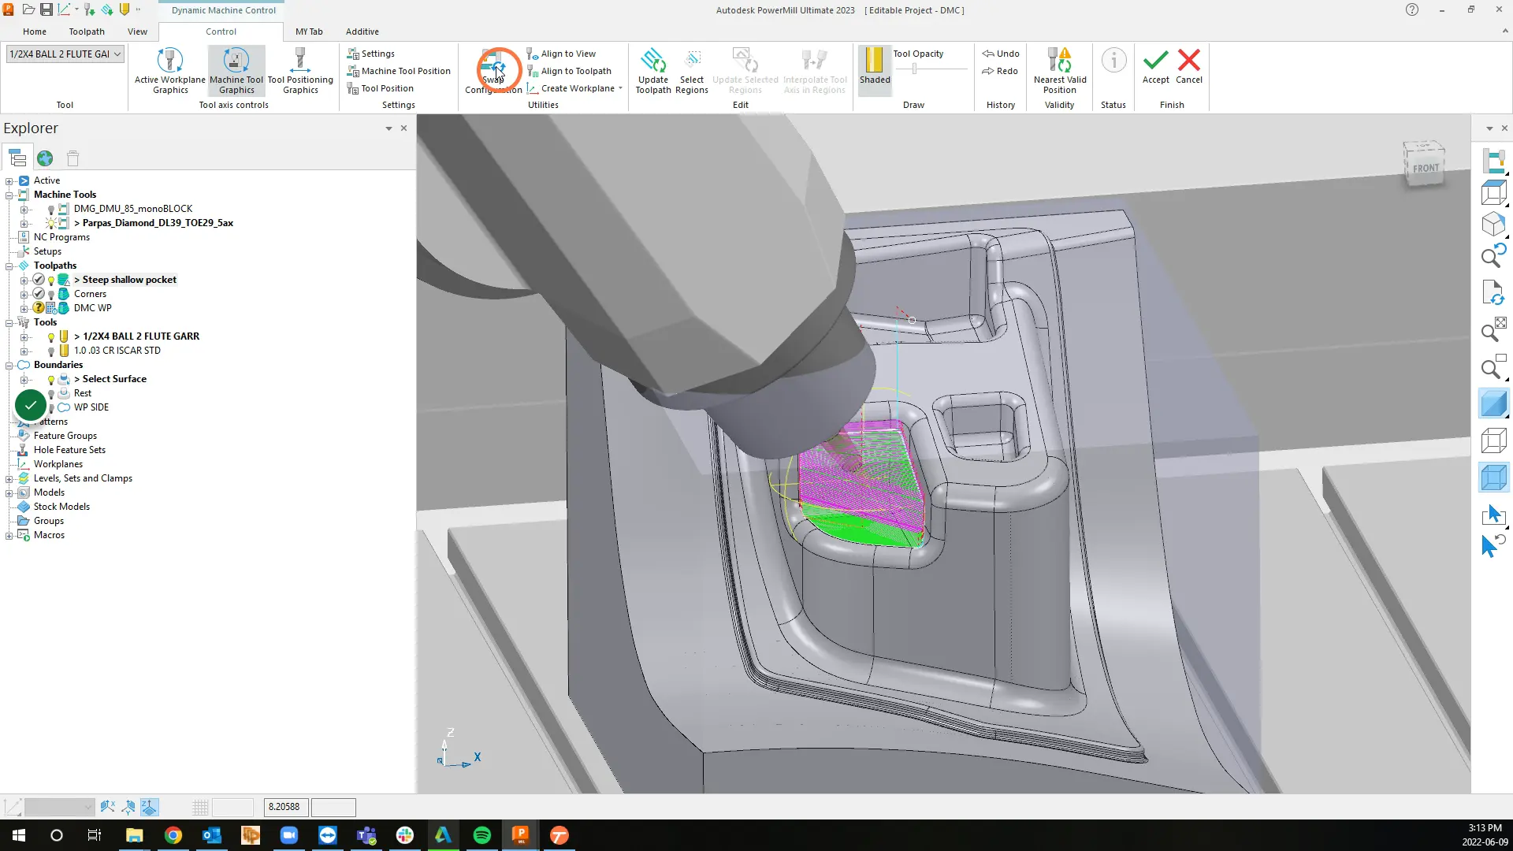The width and height of the screenshot is (1513, 851).
Task: Open the Status info icon
Action: coord(1113,61)
